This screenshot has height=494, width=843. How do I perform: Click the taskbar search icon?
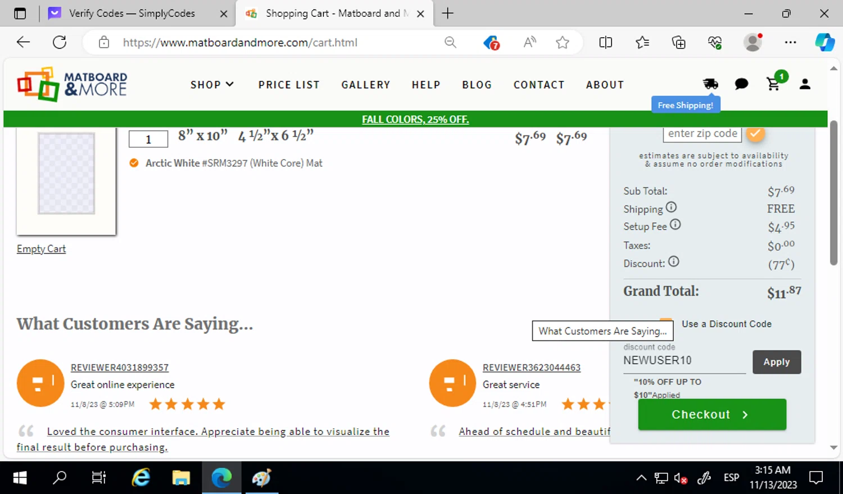(59, 478)
